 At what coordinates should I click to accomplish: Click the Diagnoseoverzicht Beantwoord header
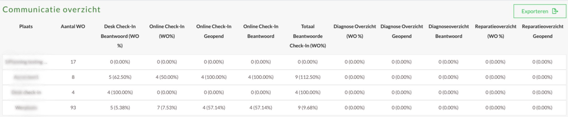449,31
